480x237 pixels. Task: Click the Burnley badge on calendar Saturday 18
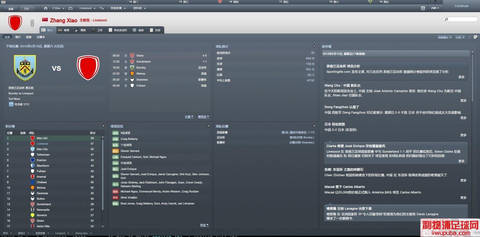tap(370, 2)
